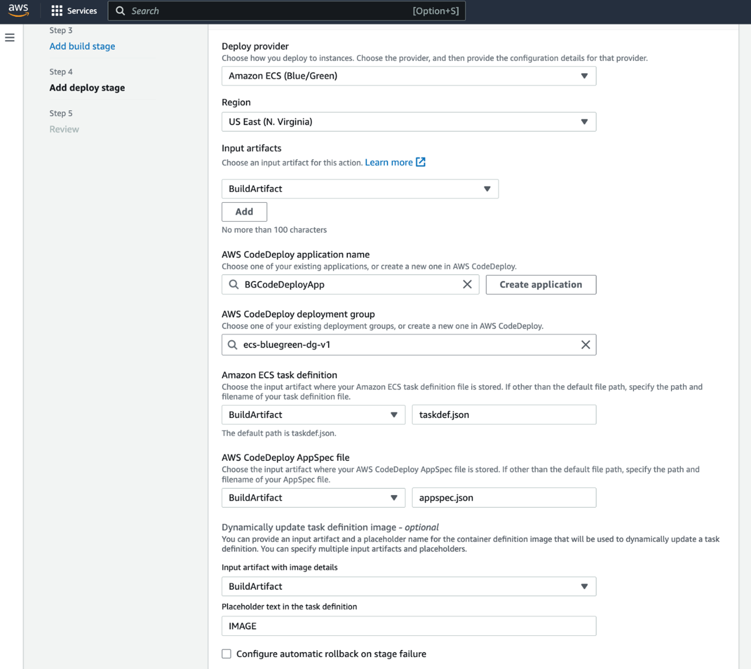Click the 'Amazon ECS task definition' heading
The image size is (751, 669).
click(x=279, y=375)
